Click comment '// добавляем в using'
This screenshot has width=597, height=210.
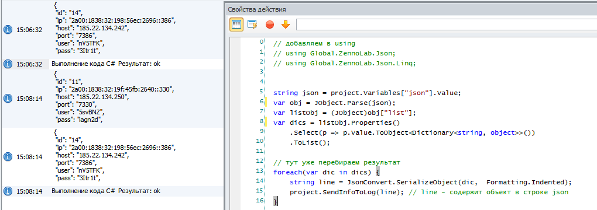point(314,43)
